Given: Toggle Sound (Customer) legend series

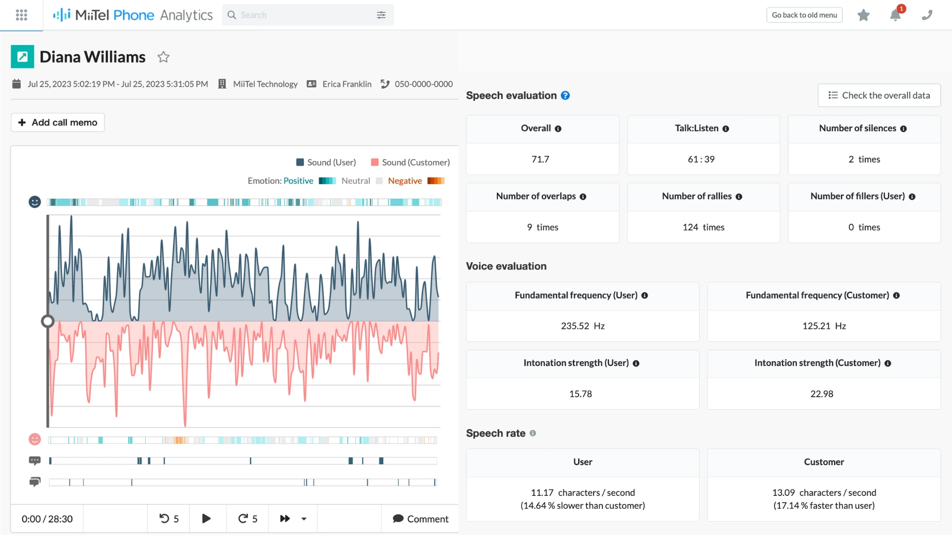Looking at the screenshot, I should coord(411,162).
